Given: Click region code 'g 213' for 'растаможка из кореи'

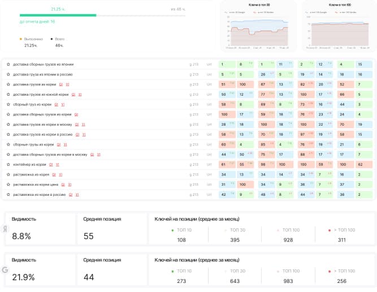Looking at the screenshot, I should [x=194, y=174].
